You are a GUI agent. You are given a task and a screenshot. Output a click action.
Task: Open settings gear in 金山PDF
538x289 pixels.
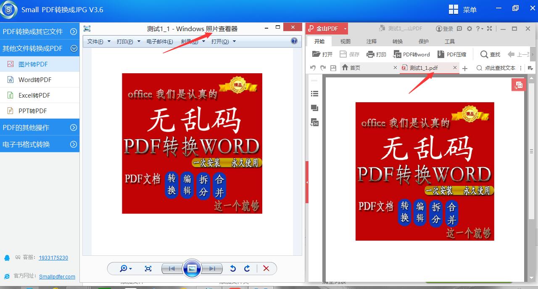tap(469, 29)
